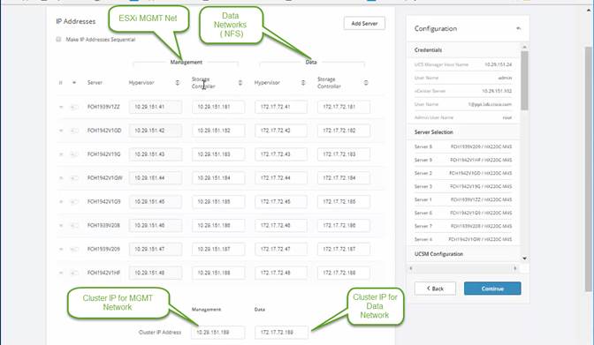Click the Configuration horizontal scroll-right arrow
The width and height of the screenshot is (594, 345).
pos(514,268)
